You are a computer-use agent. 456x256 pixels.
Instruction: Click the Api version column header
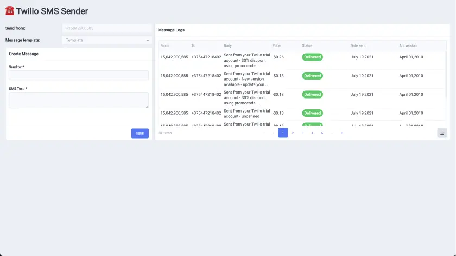tap(408, 46)
